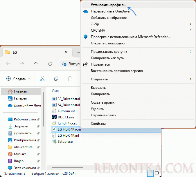Open 'Галерея' in navigation pane
Screen dimensions: 196x177
coord(21,98)
